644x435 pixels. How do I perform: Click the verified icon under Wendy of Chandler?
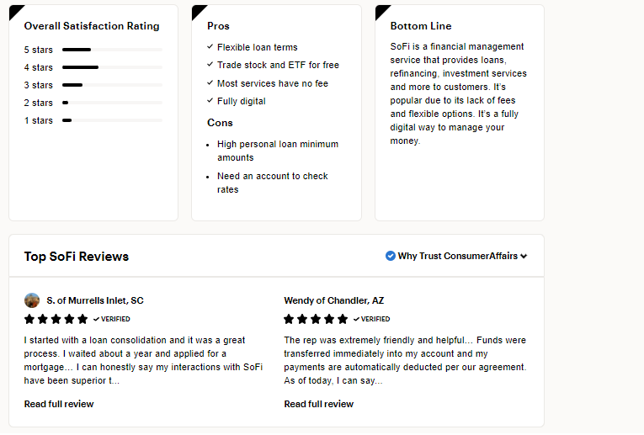(x=356, y=320)
